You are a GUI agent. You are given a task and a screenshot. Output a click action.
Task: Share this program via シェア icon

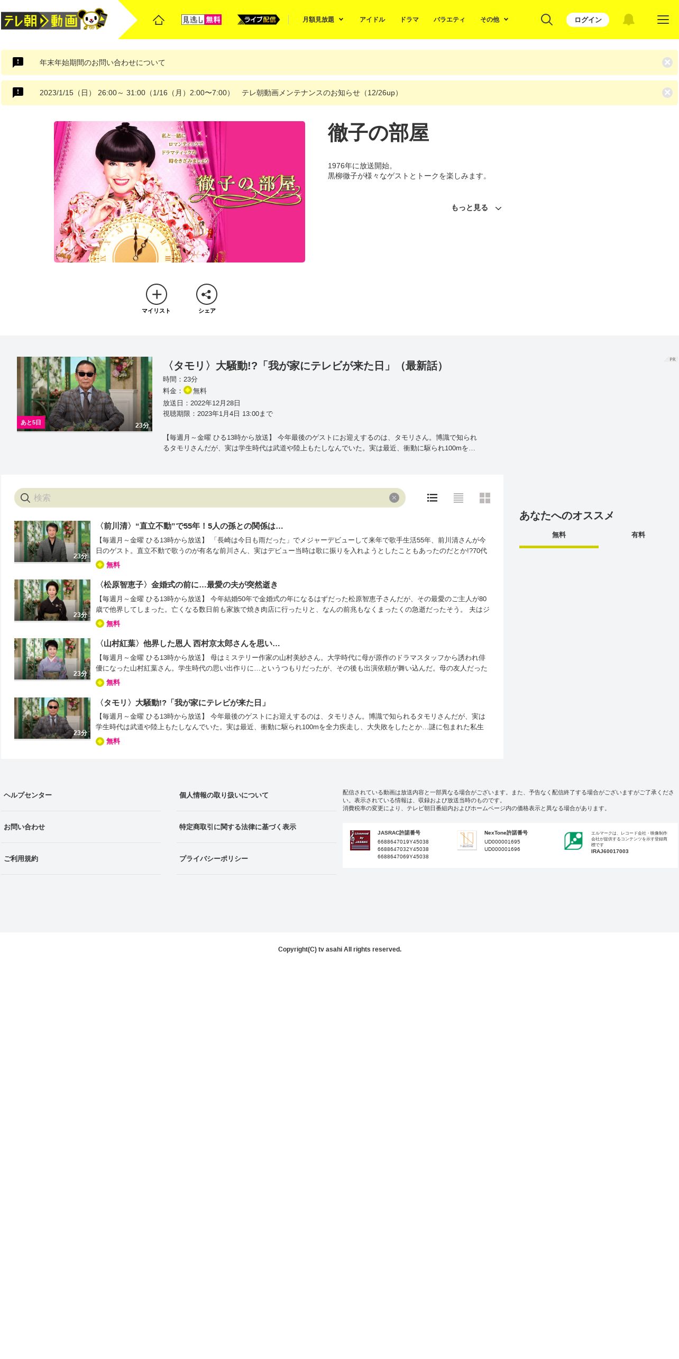pyautogui.click(x=207, y=299)
